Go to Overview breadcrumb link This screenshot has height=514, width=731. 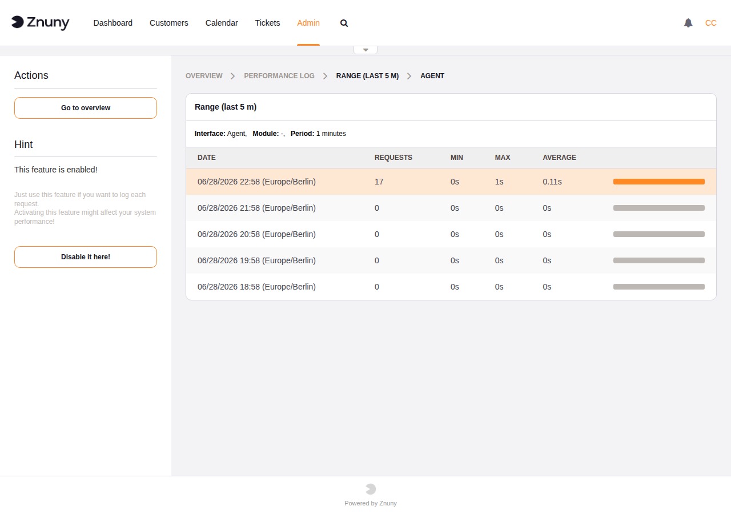click(x=204, y=76)
